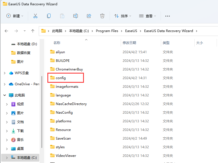The width and height of the screenshot is (218, 163).
Task: Open recent locations dropdown chevron
Action: click(x=25, y=31)
